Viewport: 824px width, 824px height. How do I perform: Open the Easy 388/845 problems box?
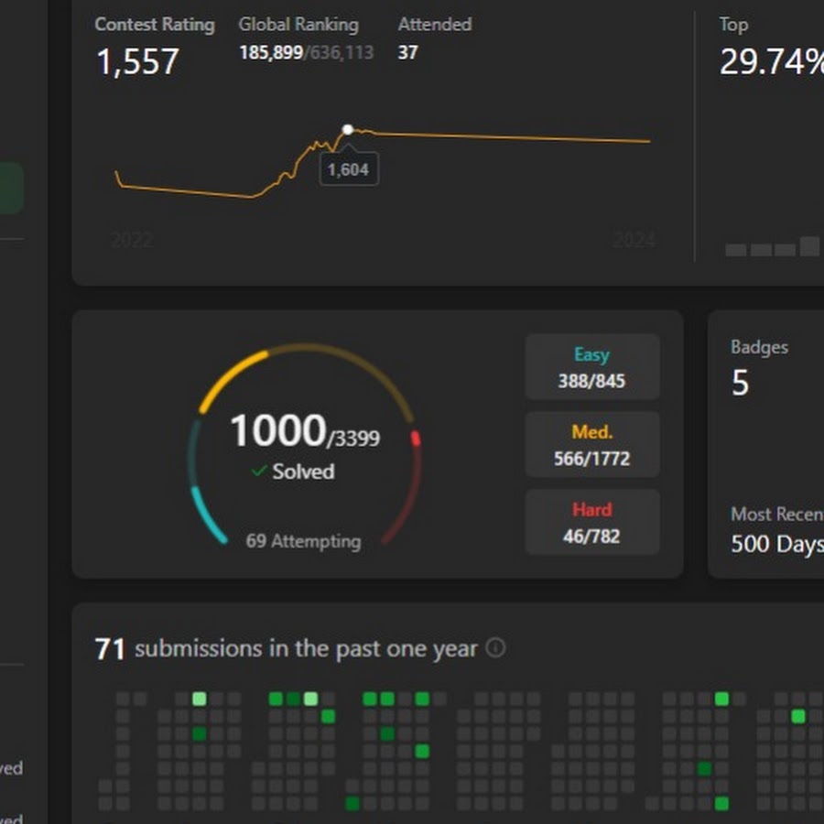[x=591, y=367]
